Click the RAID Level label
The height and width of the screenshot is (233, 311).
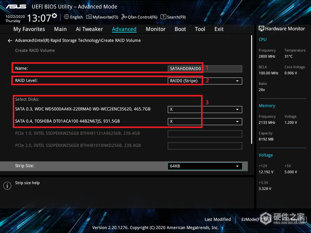(26, 80)
